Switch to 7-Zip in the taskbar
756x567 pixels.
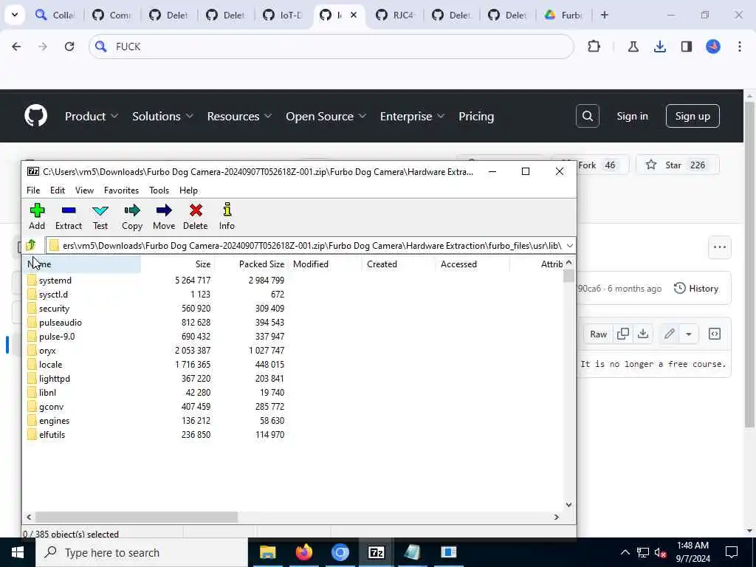click(x=376, y=552)
